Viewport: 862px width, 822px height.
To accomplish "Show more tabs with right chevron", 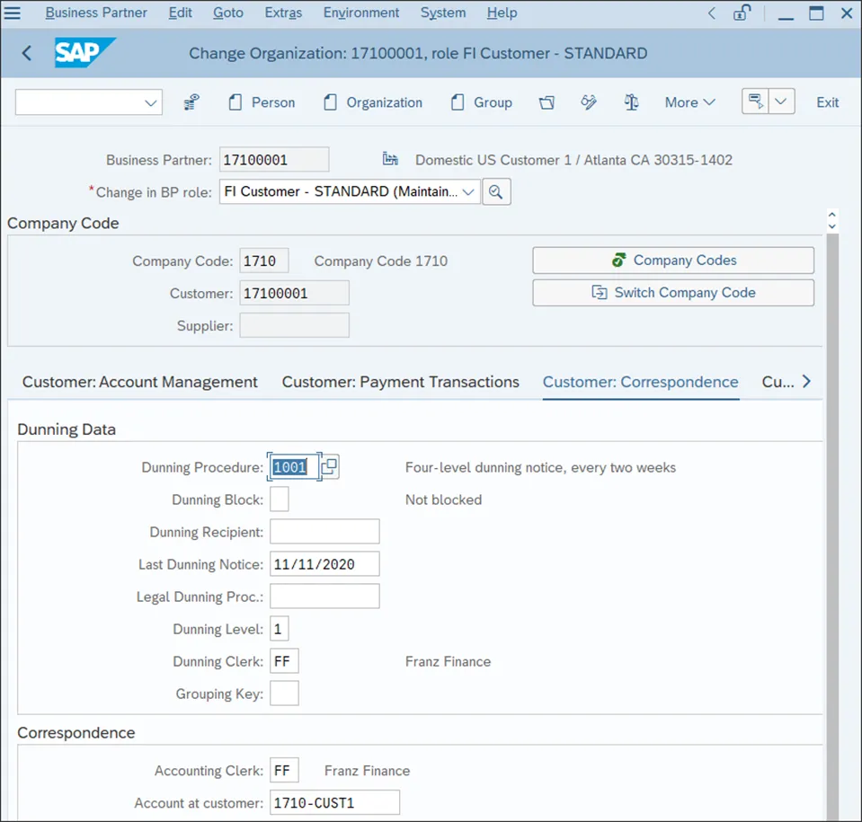I will (x=806, y=382).
